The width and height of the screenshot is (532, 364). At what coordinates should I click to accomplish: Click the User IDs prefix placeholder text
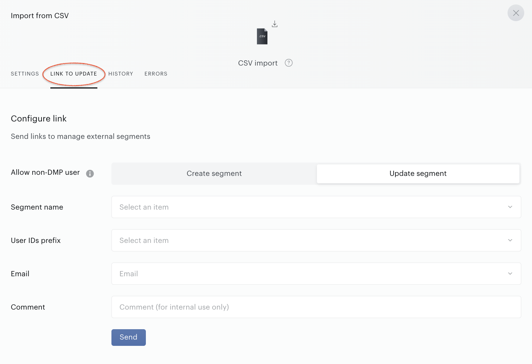click(x=144, y=240)
